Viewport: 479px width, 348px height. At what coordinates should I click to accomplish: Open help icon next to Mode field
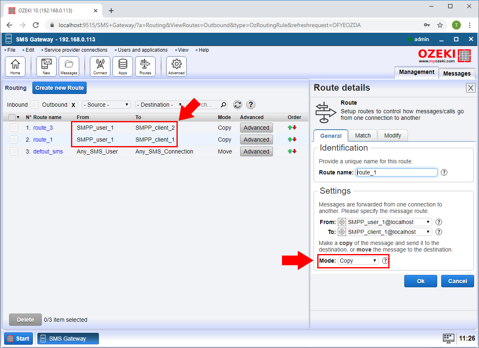coord(385,261)
